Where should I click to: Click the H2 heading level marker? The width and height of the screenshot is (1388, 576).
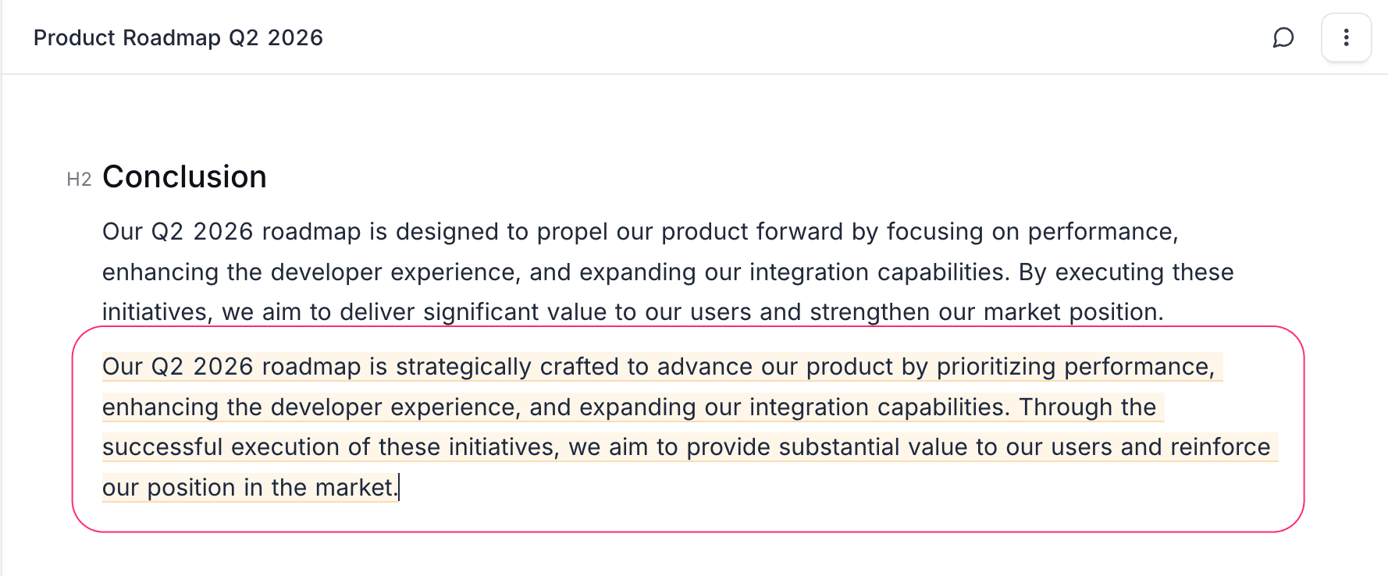(79, 180)
